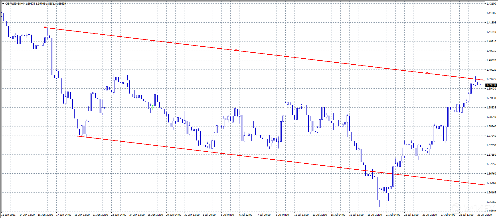Click the 1.38540 price axis label

click(491, 117)
